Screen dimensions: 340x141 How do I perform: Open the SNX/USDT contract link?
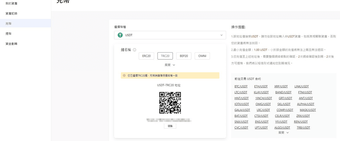pyautogui.click(x=241, y=122)
